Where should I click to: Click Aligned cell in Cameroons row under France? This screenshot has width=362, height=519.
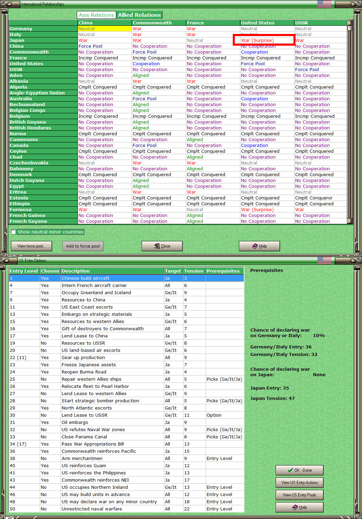click(213, 140)
